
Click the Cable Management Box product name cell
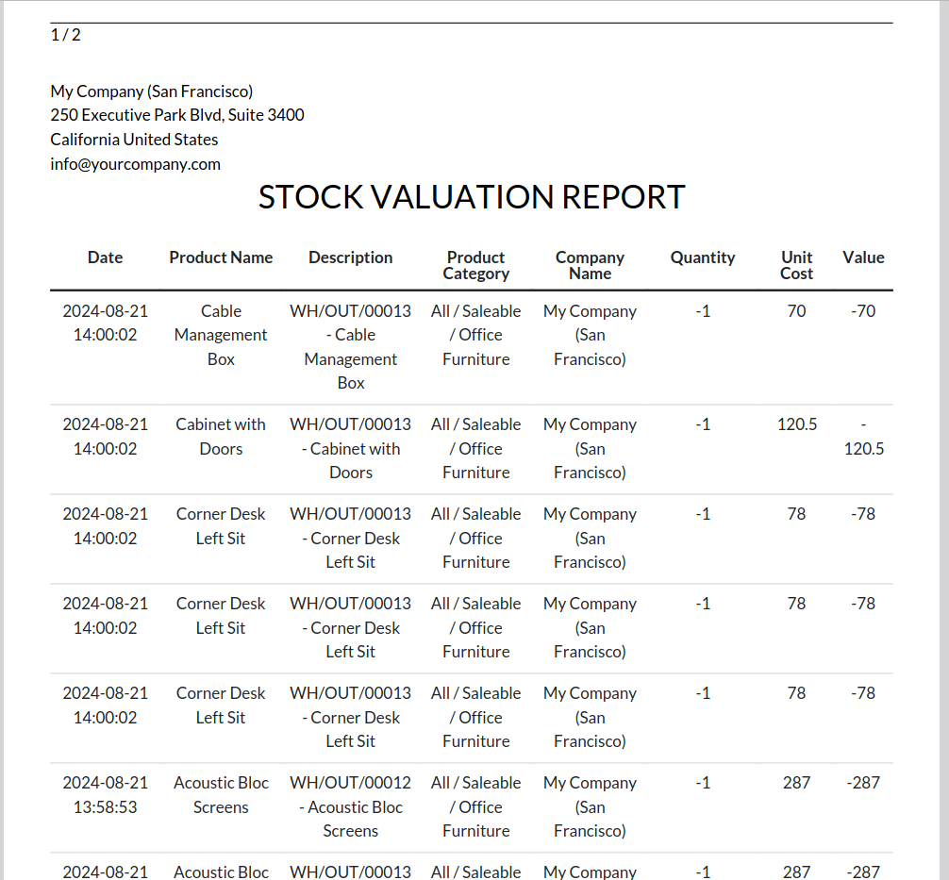(x=221, y=335)
